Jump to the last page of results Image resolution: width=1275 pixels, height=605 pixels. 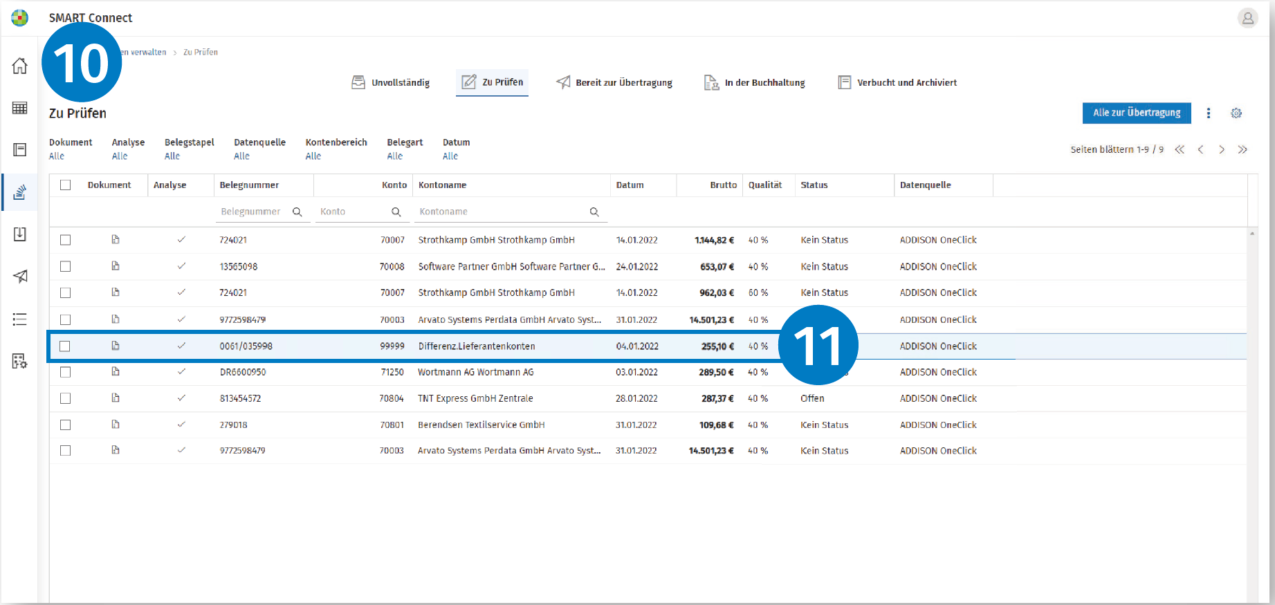[x=1242, y=149]
